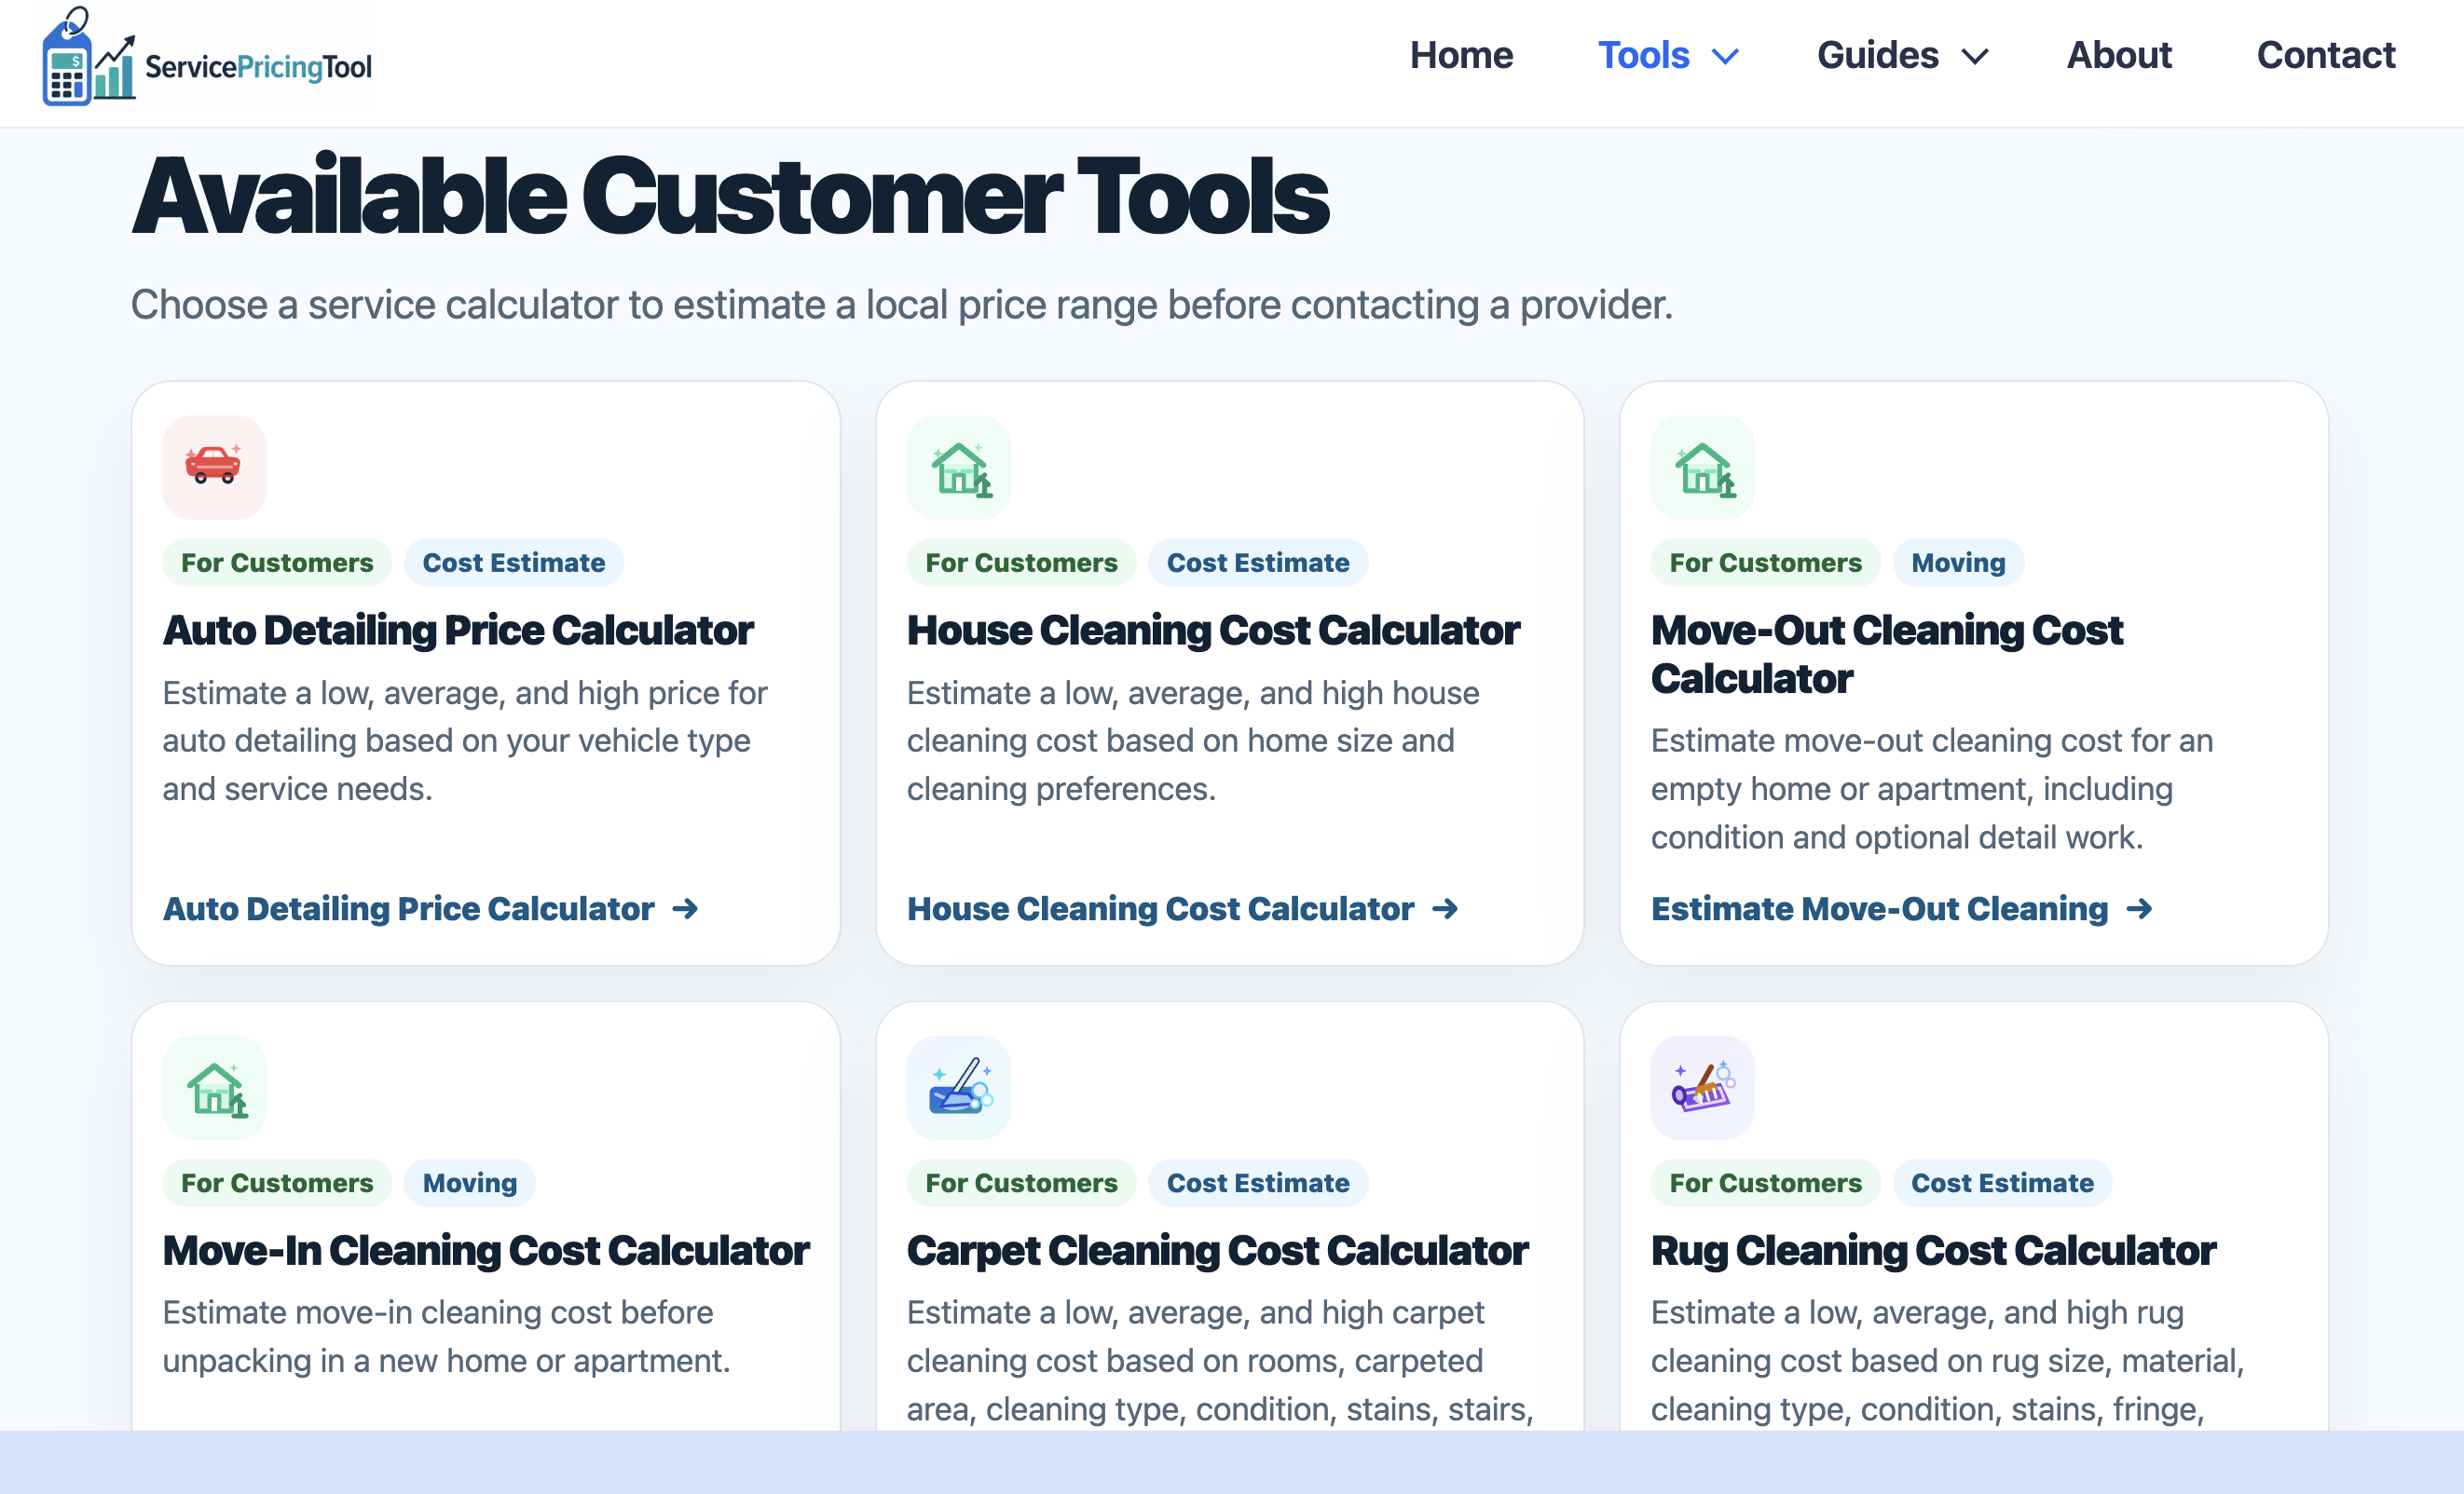This screenshot has height=1494, width=2464.
Task: Click Cost Estimate tag on Carpet Cleaning card
Action: coord(1258,1183)
